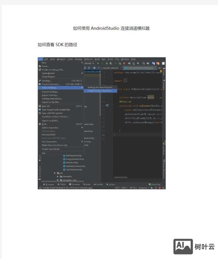Click the Settings wrench icon in File menu
The height and width of the screenshot is (259, 218).
(40, 81)
